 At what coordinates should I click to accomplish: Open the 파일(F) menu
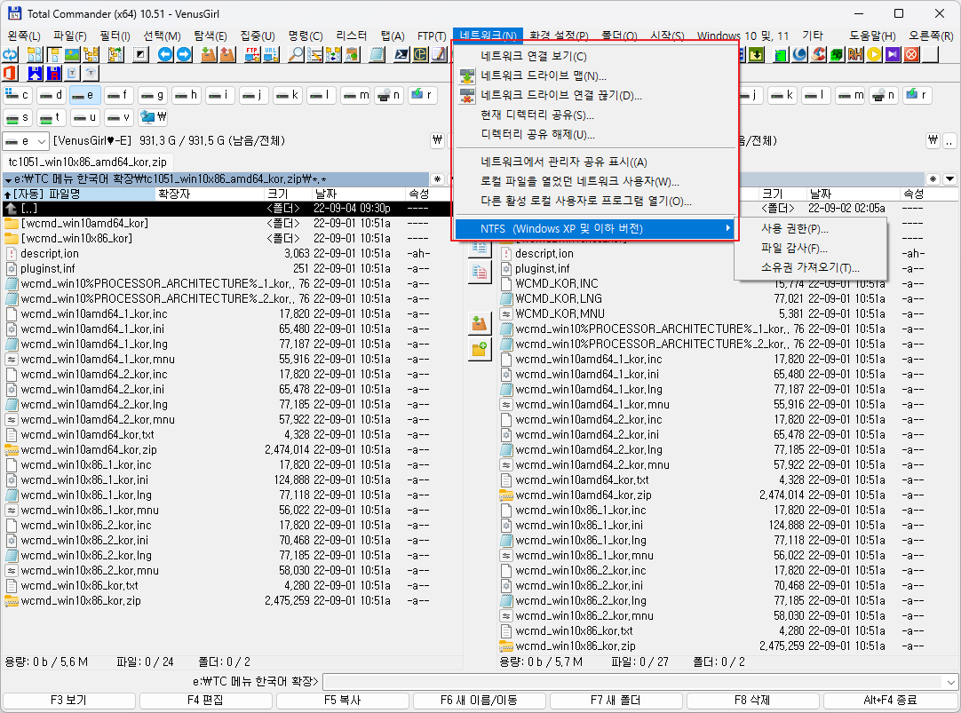(x=69, y=36)
